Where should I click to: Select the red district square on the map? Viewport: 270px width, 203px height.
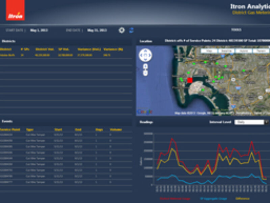tap(190, 80)
